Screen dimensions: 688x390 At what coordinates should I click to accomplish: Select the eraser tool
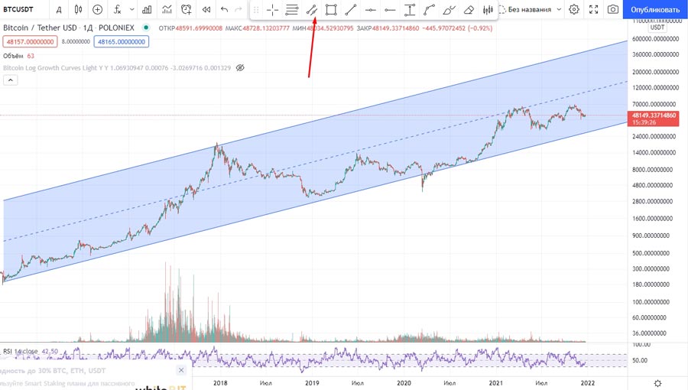click(x=469, y=10)
